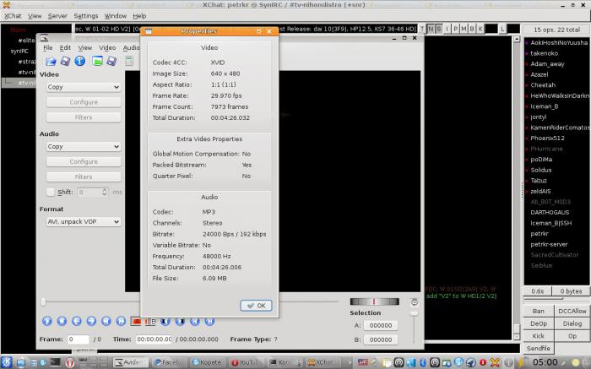Select user takenoko in the user list
This screenshot has width=591, height=369.
pos(544,53)
